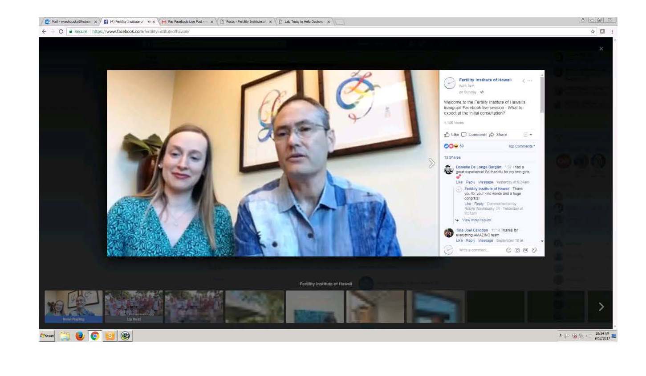Viewport: 646px width, 376px height.
Task: Click the Like thumbs-up icon on the post
Action: coord(447,135)
